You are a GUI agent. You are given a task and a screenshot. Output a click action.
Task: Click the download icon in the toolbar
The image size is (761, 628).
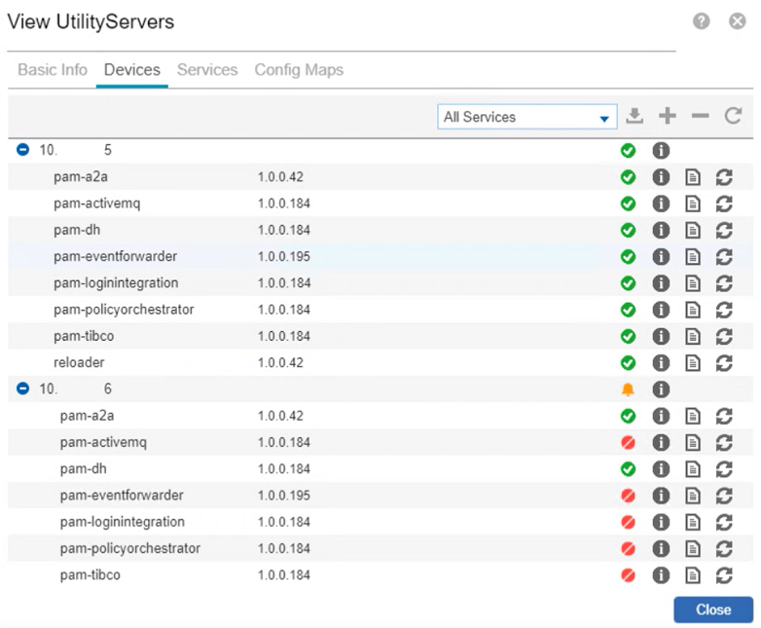point(634,117)
